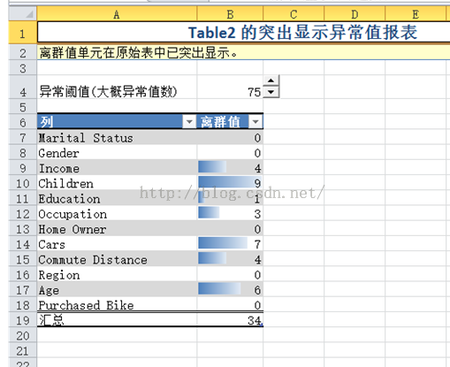Click the cell 'Gender'
The width and height of the screenshot is (450, 367).
pos(117,152)
